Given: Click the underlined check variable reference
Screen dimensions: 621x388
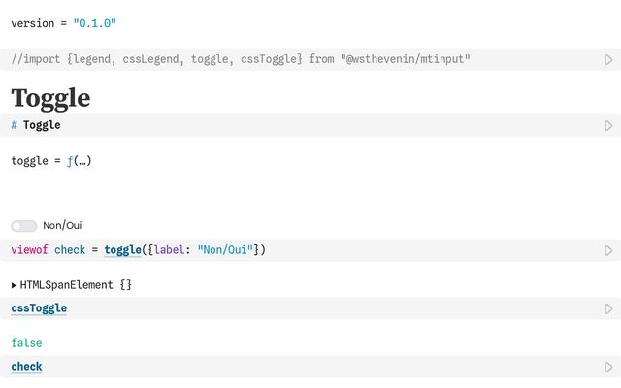Looking at the screenshot, I should coord(26,367).
